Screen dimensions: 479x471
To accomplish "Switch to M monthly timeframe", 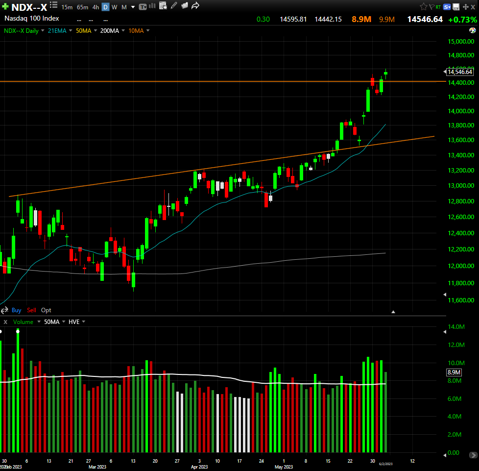I will coord(124,7).
